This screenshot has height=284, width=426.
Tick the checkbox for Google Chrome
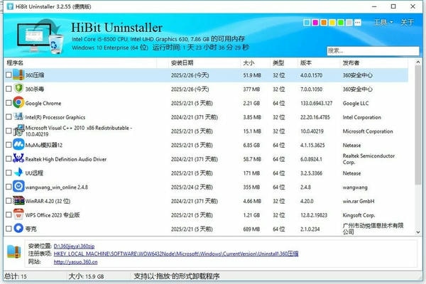tap(9, 103)
